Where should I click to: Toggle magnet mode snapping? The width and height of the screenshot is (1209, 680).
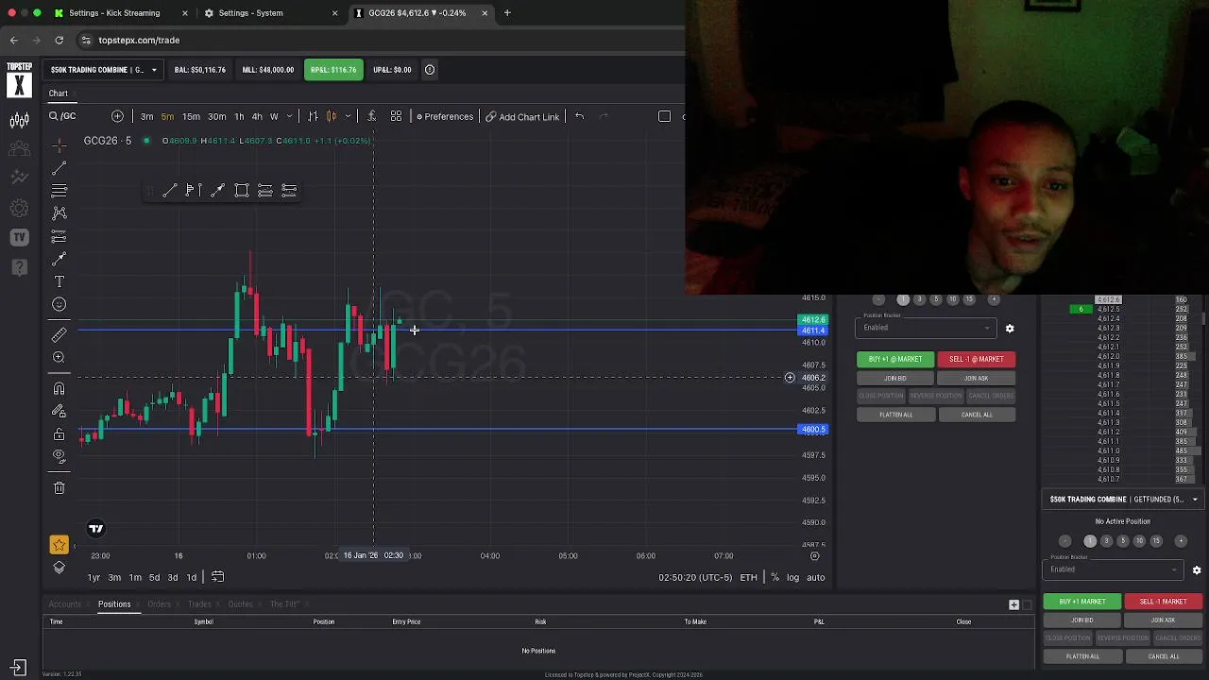pyautogui.click(x=59, y=388)
